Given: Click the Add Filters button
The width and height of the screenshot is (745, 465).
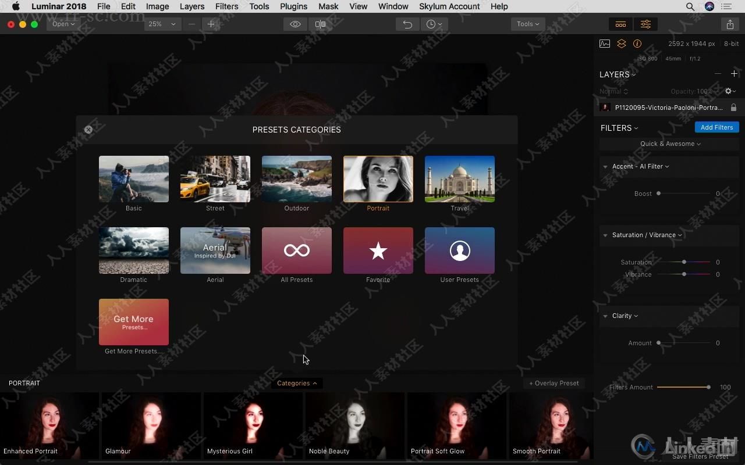Looking at the screenshot, I should coord(716,127).
